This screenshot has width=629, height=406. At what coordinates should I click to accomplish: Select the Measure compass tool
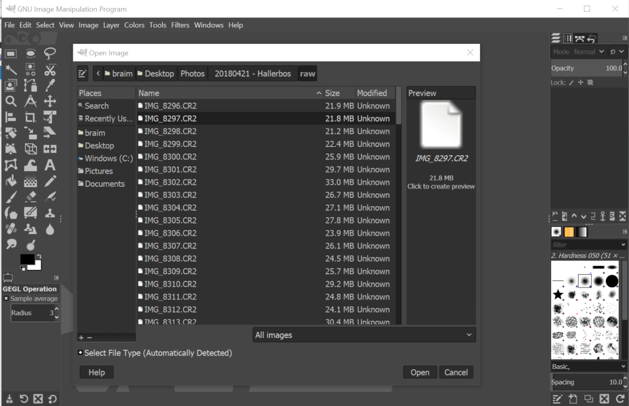tap(30, 101)
